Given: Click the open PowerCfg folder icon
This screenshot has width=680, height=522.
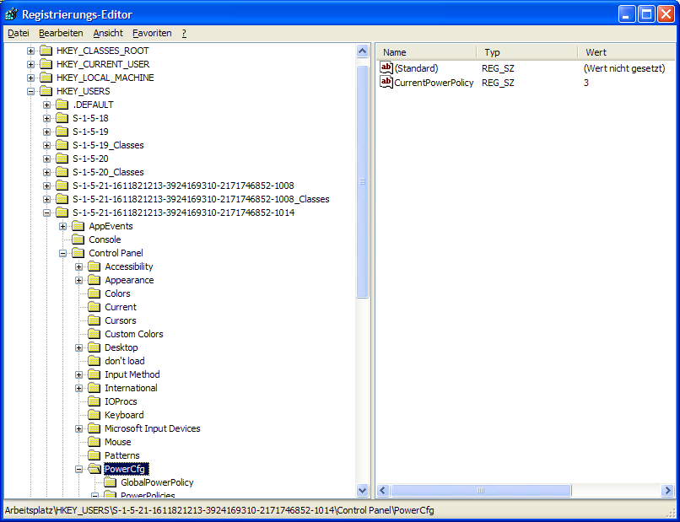Looking at the screenshot, I should click(x=94, y=469).
